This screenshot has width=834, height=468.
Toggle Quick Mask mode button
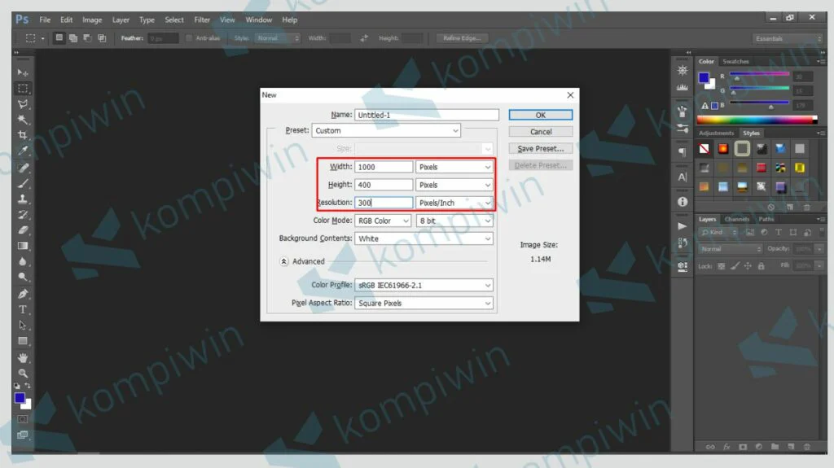click(23, 419)
